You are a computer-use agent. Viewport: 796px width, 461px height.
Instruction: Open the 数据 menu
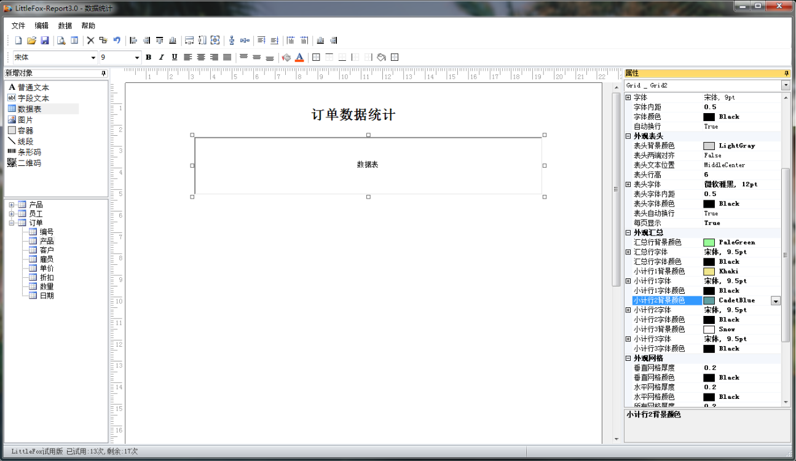(65, 26)
